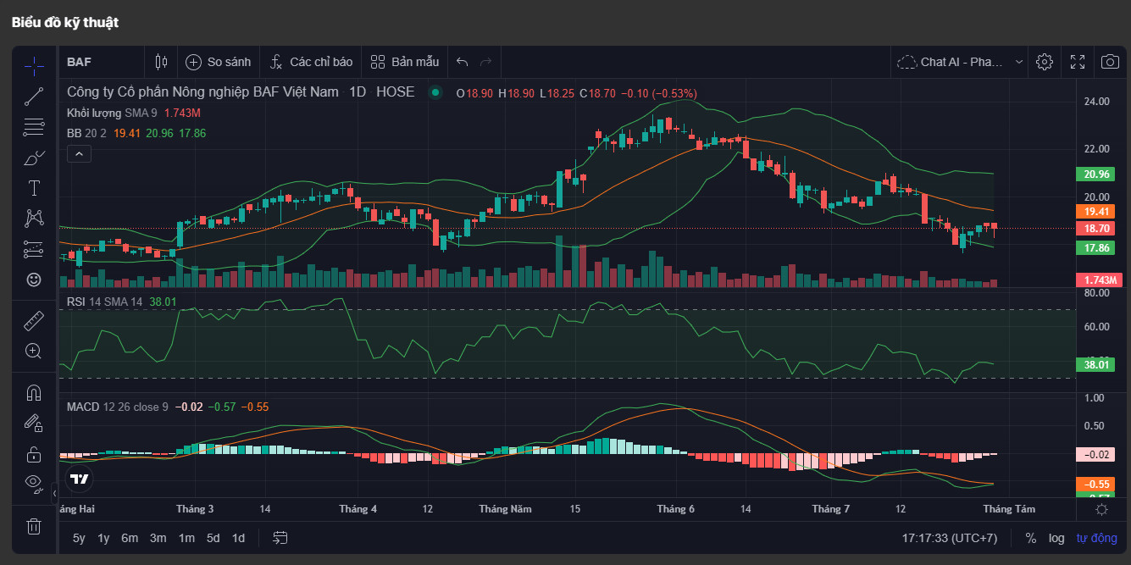Open the candlestick chart type selector
The width and height of the screenshot is (1131, 565).
point(162,62)
